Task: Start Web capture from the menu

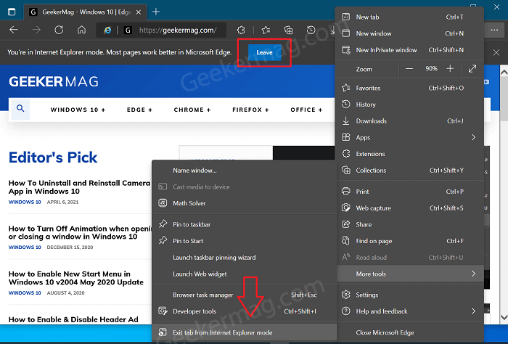Action: [x=409, y=208]
